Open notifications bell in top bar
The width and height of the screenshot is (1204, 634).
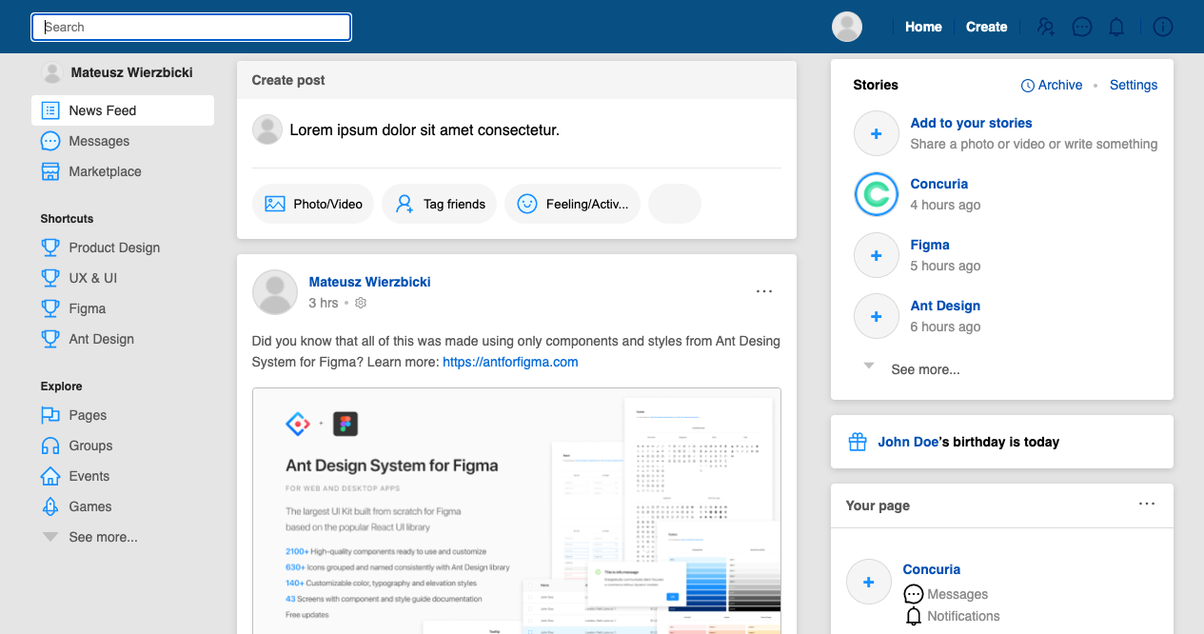pyautogui.click(x=1116, y=27)
